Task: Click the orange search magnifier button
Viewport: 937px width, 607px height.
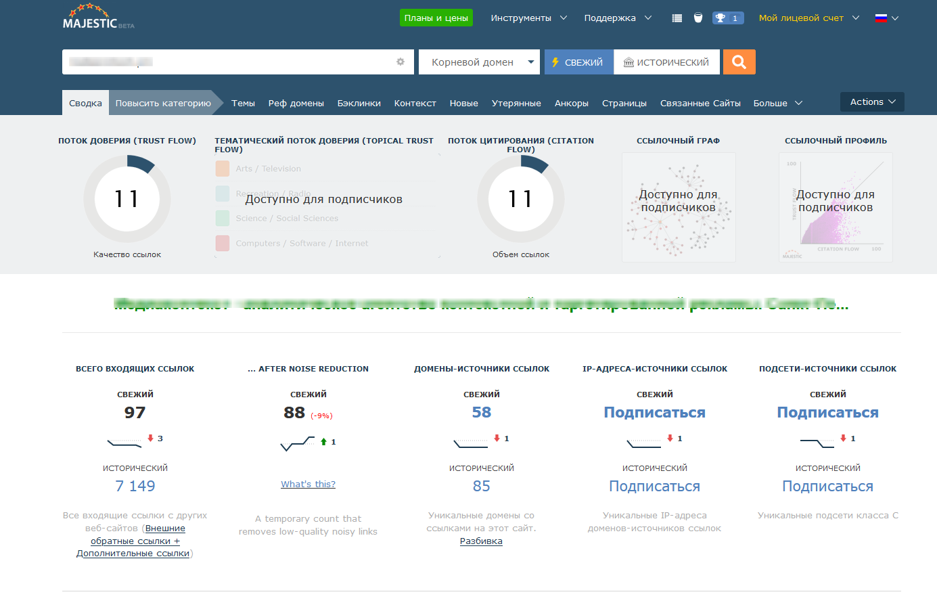Action: tap(739, 62)
